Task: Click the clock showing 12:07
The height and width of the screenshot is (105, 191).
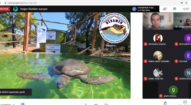Action: point(186,9)
